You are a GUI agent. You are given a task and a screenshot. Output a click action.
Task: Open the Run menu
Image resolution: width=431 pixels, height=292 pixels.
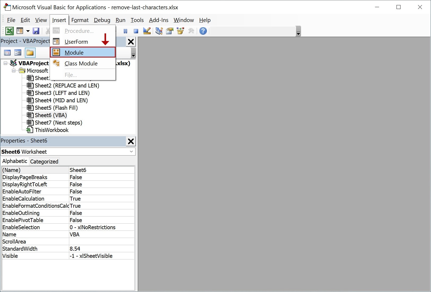point(121,20)
